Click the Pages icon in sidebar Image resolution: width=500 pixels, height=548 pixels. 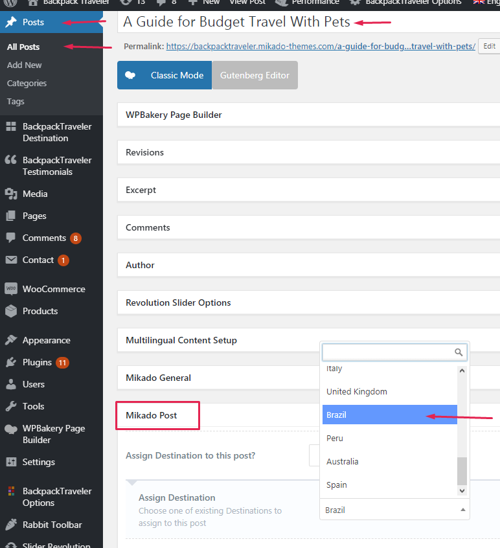(11, 216)
